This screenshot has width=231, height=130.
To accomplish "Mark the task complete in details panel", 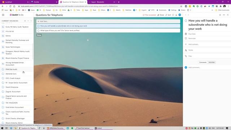I will point(186,21).
